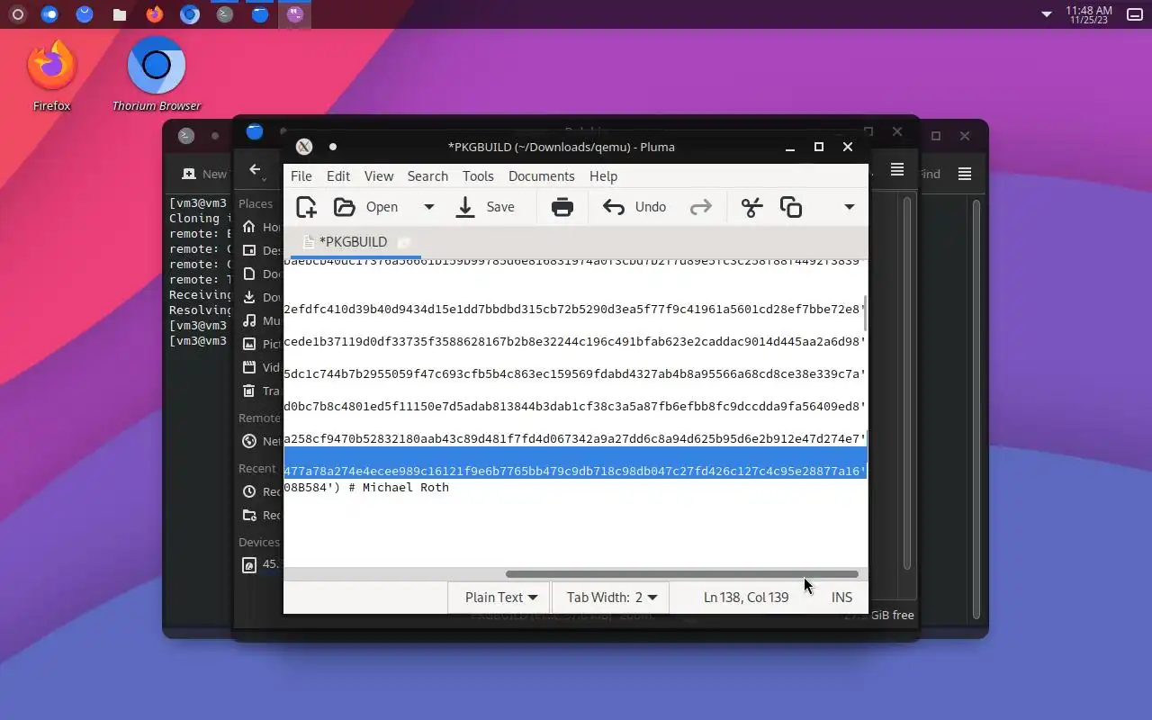Click the hash line starting d0bc7b8c48
Image resolution: width=1152 pixels, height=720 pixels.
coord(575,406)
